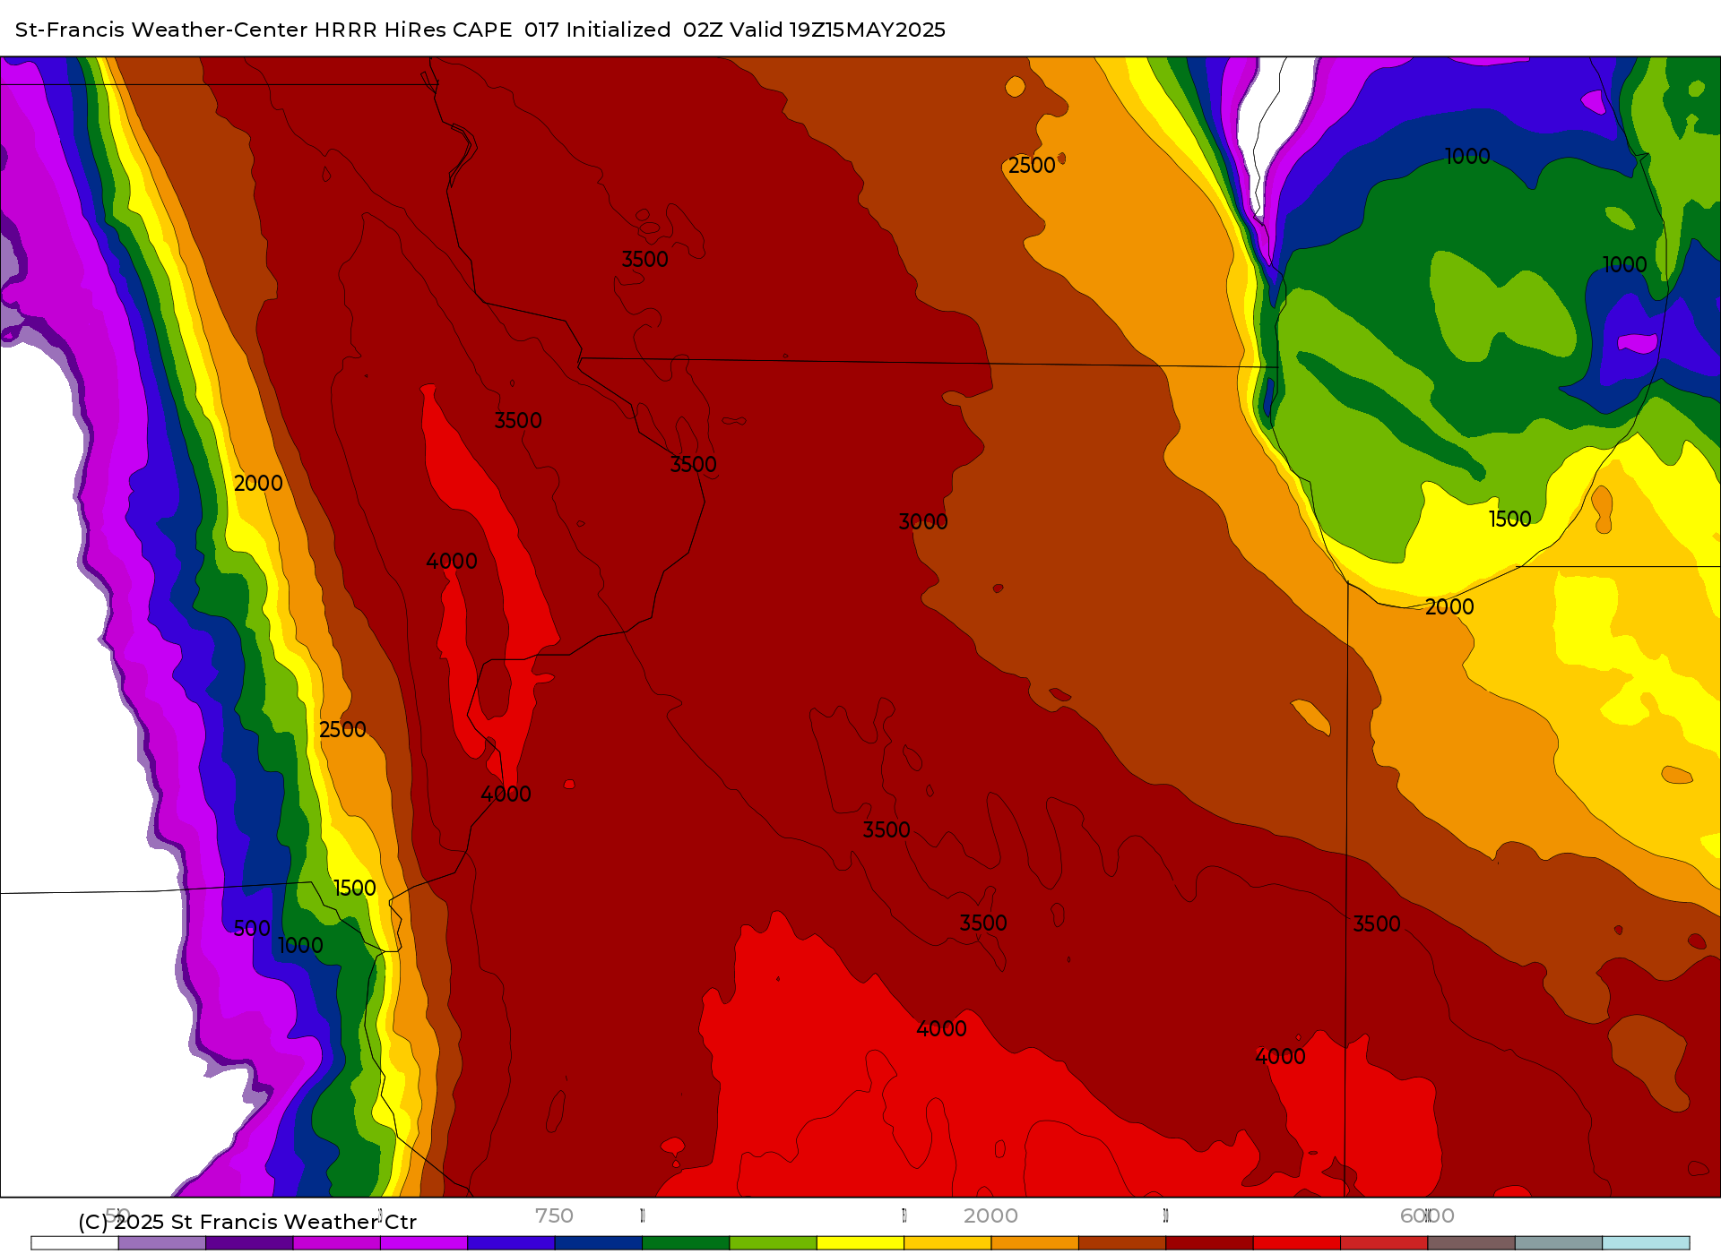The image size is (1721, 1254).
Task: Click the '3000' contour label on the map
Action: 923,522
